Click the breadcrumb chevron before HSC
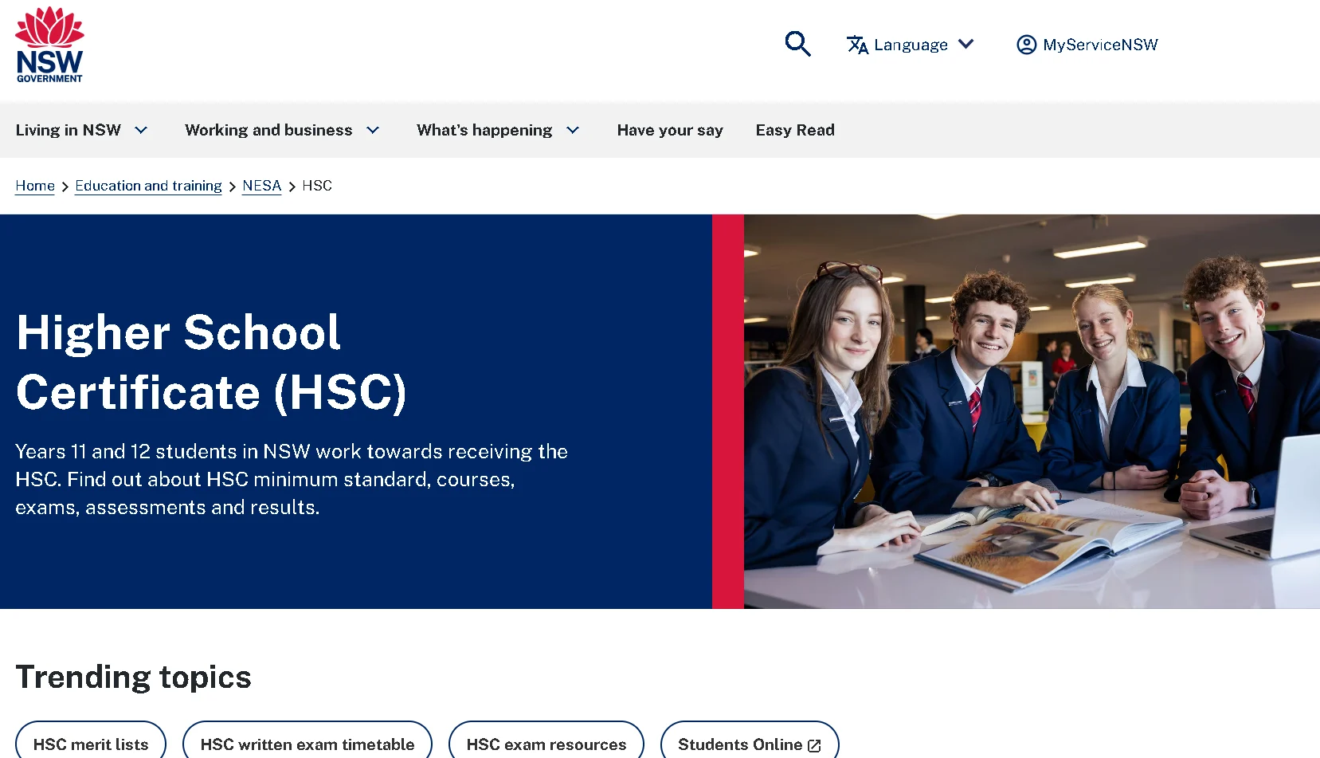Screen dimensions: 1320x758 (x=292, y=186)
